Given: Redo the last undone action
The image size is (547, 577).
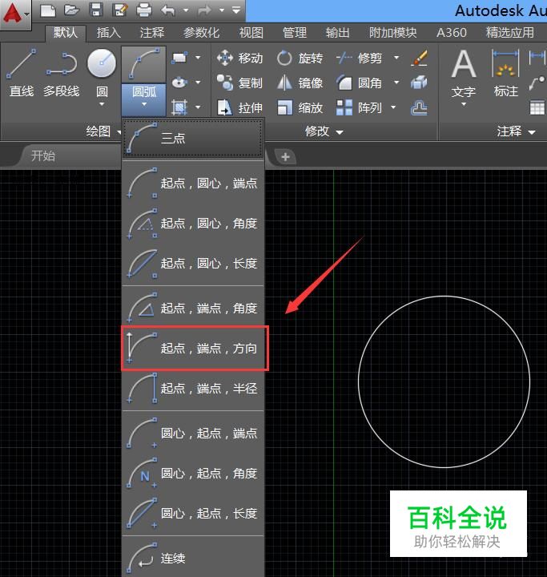Looking at the screenshot, I should 204,10.
